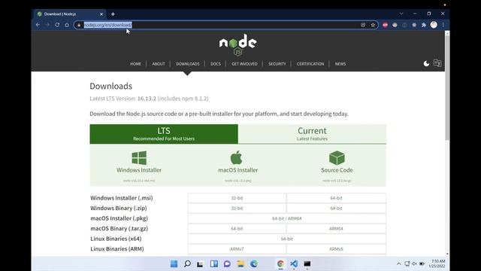The image size is (481, 271).
Task: Open the Chat app on the taskbar
Action: 227,263
